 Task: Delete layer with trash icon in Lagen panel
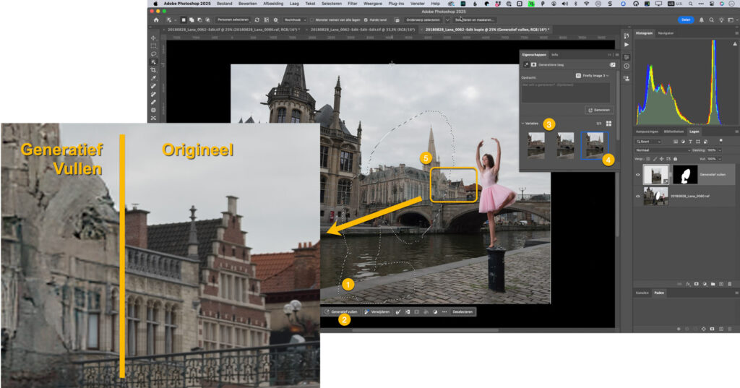[x=730, y=284]
